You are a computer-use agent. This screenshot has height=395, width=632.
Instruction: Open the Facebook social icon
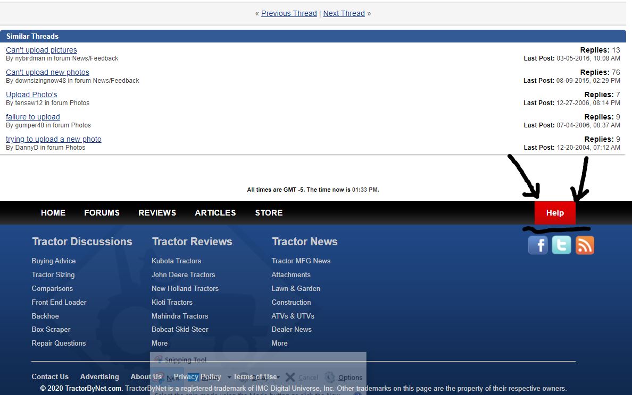tap(538, 245)
